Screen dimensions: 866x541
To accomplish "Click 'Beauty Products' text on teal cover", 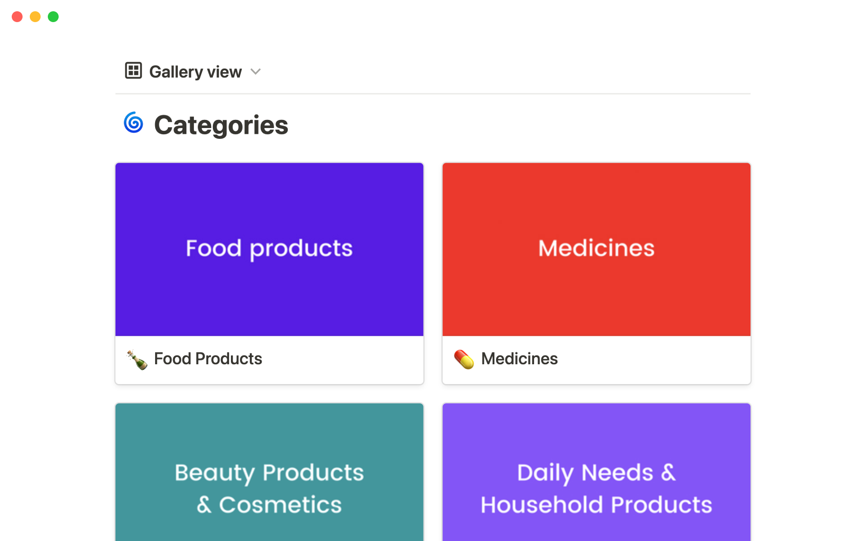I will (x=269, y=473).
